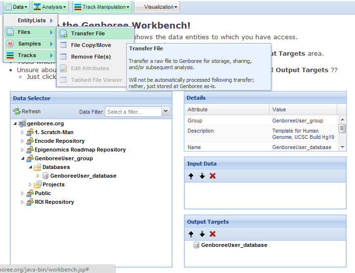The height and width of the screenshot is (273, 355).
Task: Select Transfer File menu entry
Action: coord(88,33)
